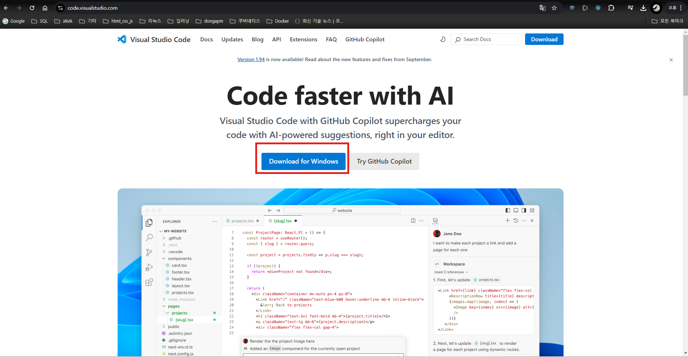Open the Extensions puzzle-piece menu
The width and height of the screenshot is (688, 357).
click(611, 8)
